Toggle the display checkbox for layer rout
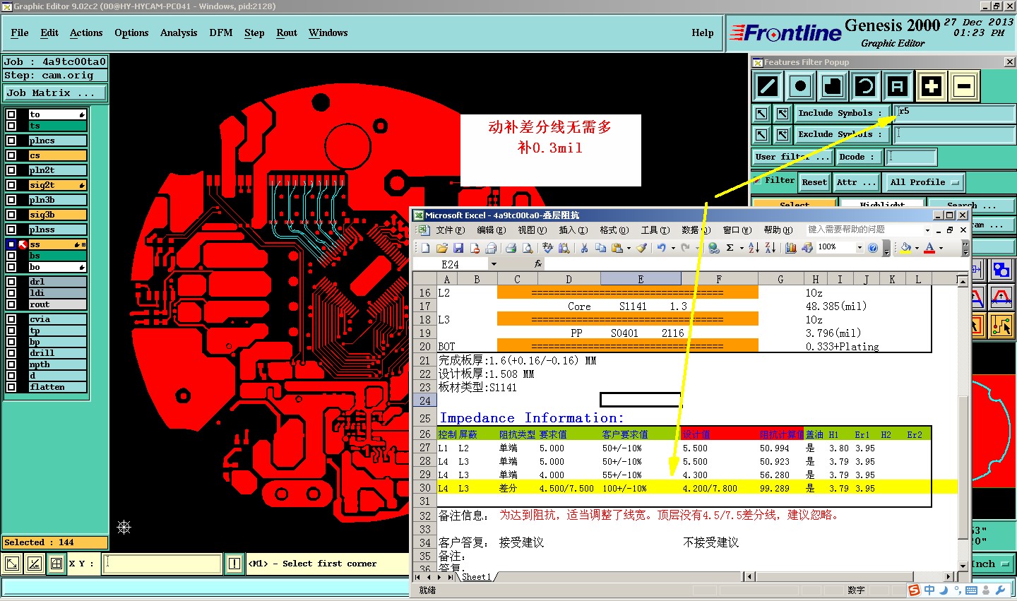 pos(11,304)
